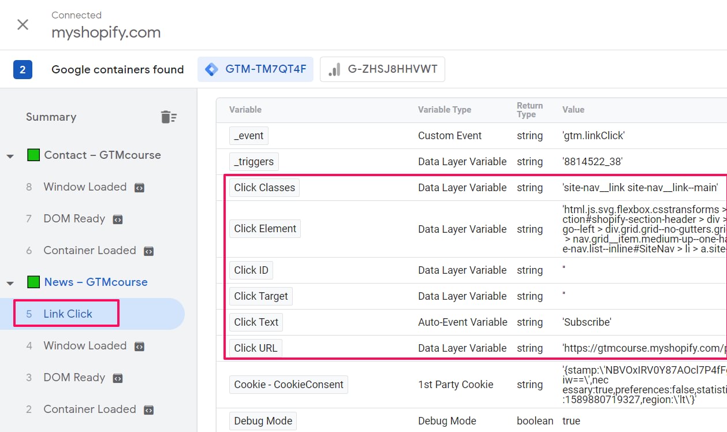
Task: Click the myshopify.com domain title
Action: click(x=106, y=33)
